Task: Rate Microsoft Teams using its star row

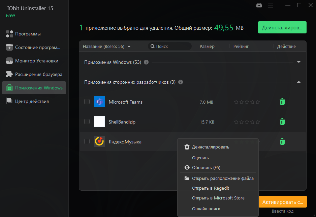Action: [x=247, y=102]
